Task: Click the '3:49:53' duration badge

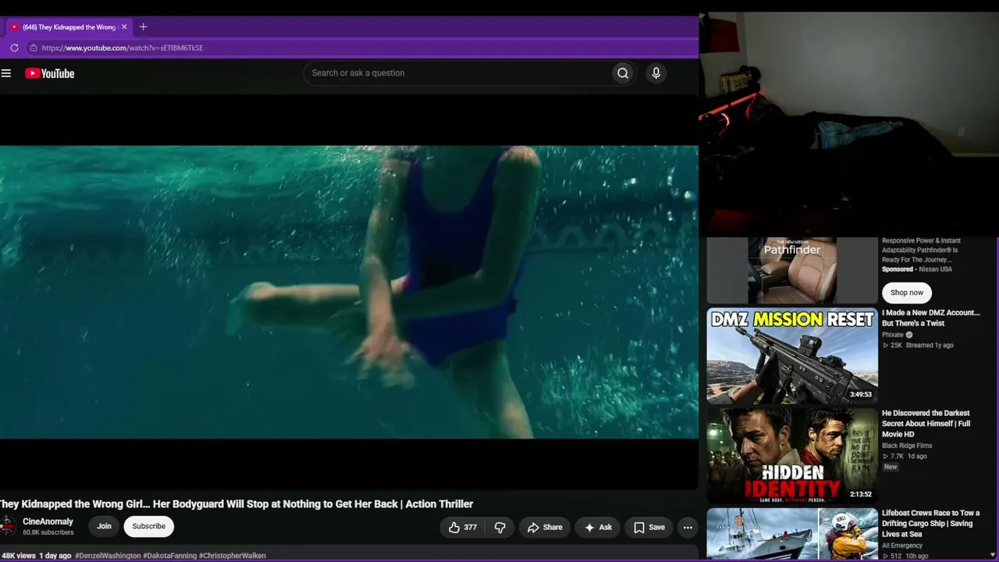Action: (861, 395)
